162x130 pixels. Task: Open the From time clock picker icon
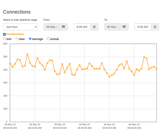(94, 27)
